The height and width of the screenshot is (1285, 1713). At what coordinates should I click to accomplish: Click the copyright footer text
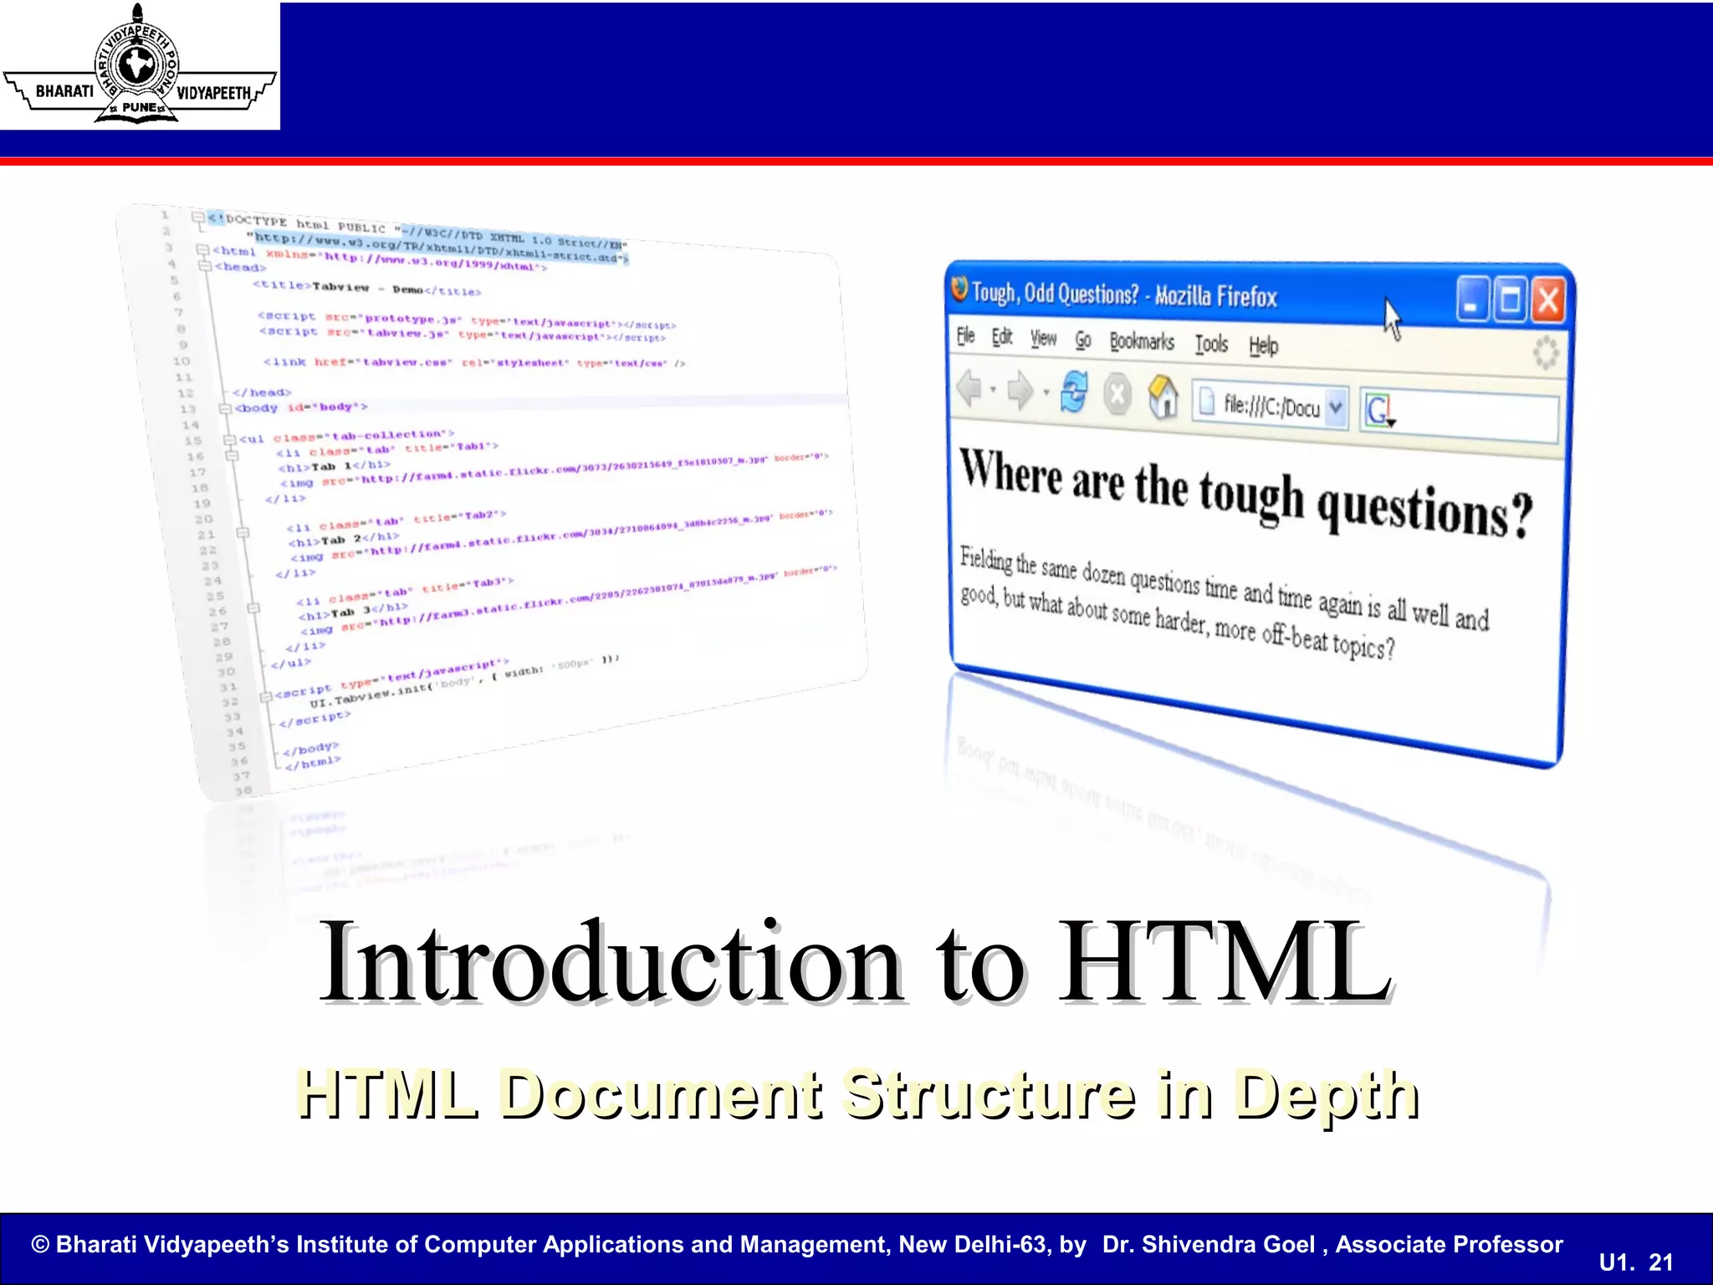[x=797, y=1244]
